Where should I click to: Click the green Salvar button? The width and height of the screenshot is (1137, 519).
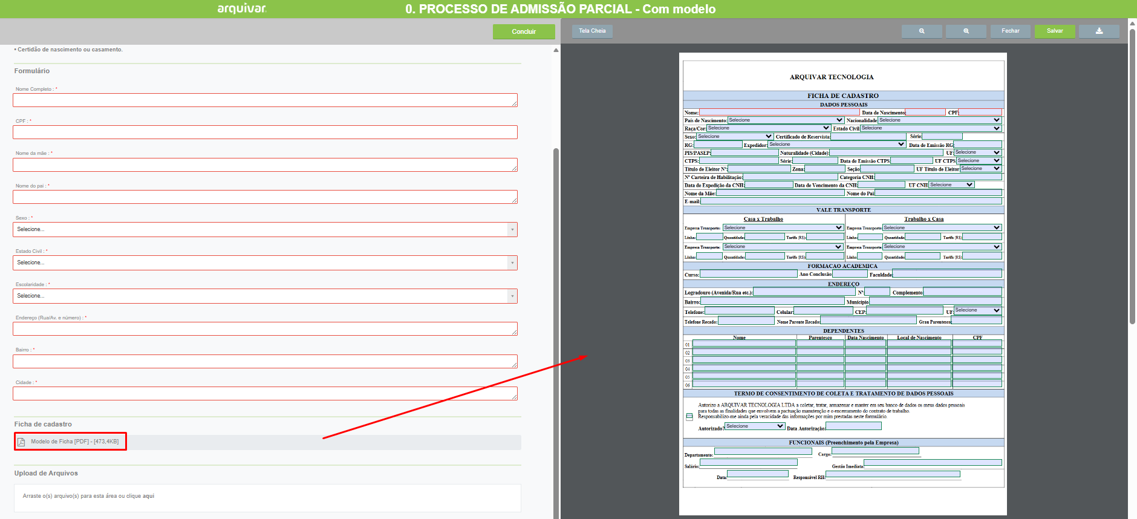(x=1055, y=31)
